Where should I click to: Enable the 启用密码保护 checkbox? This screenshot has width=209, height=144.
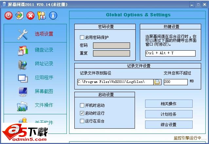(x=82, y=37)
